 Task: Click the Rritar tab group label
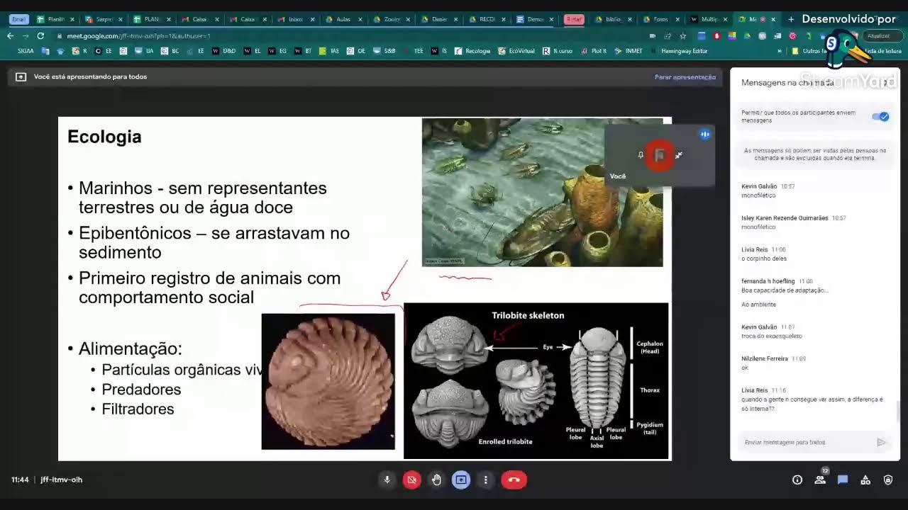[574, 19]
